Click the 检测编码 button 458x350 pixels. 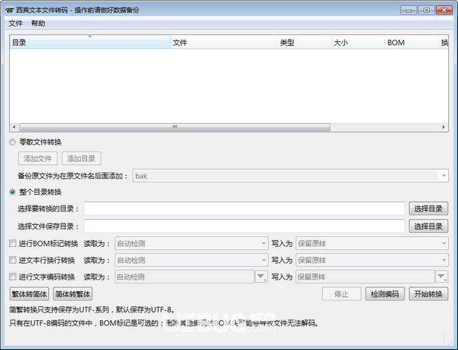tap(385, 294)
